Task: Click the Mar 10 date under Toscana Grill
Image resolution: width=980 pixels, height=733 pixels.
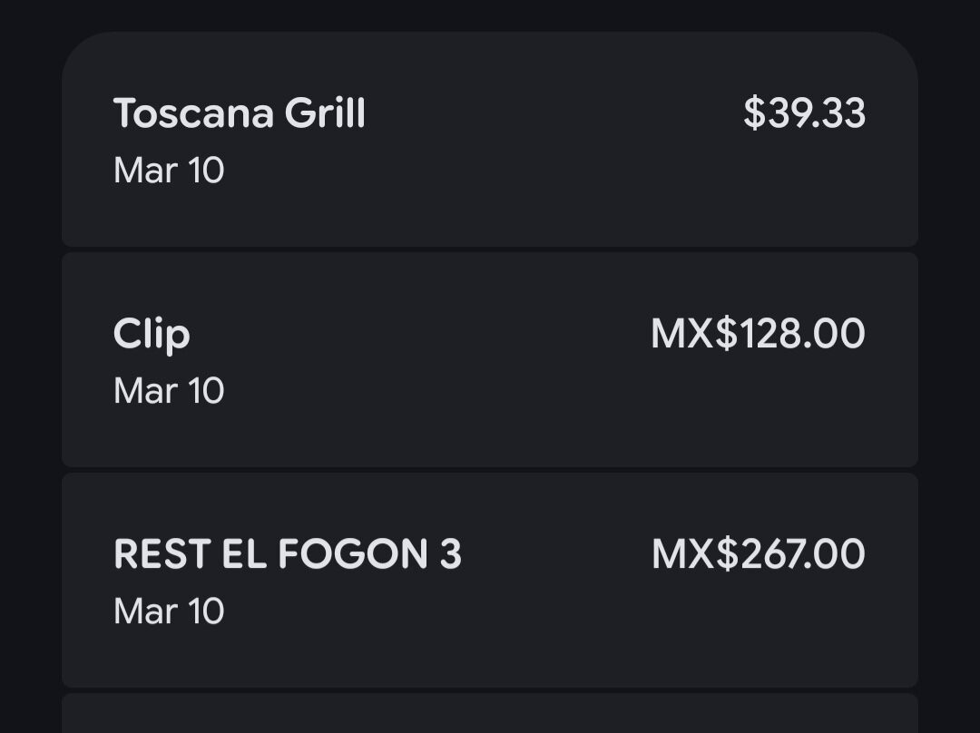Action: [169, 171]
